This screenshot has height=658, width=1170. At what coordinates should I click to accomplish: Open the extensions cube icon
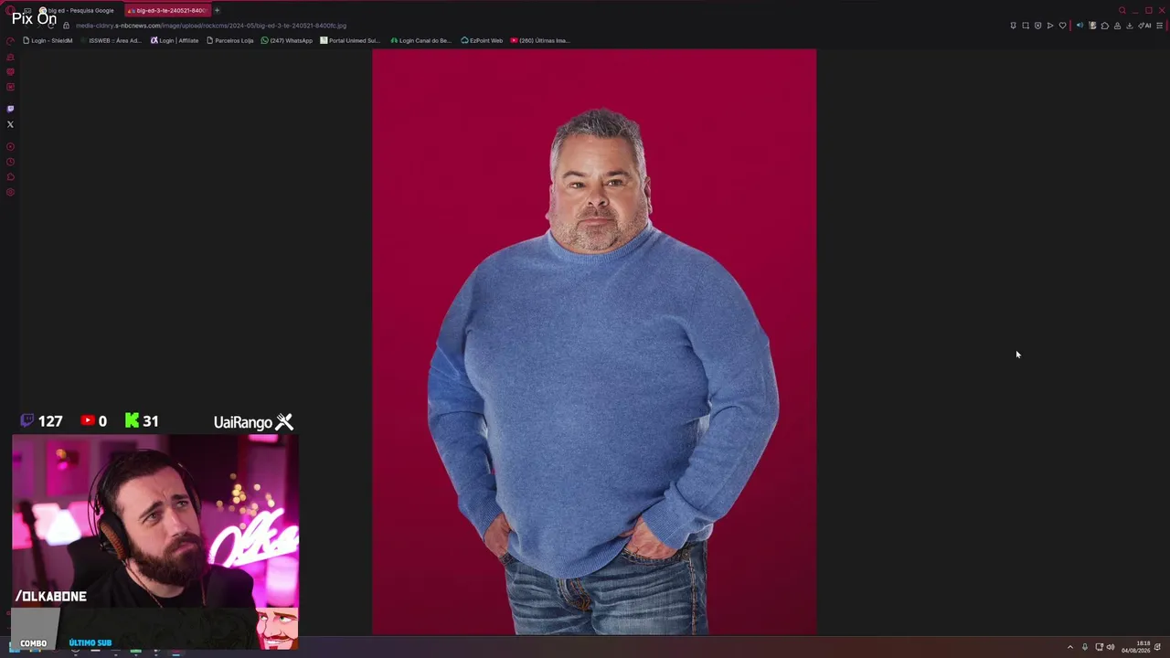point(1104,26)
